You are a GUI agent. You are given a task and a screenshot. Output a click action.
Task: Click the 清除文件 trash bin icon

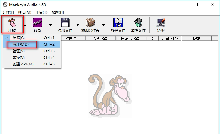point(138,23)
